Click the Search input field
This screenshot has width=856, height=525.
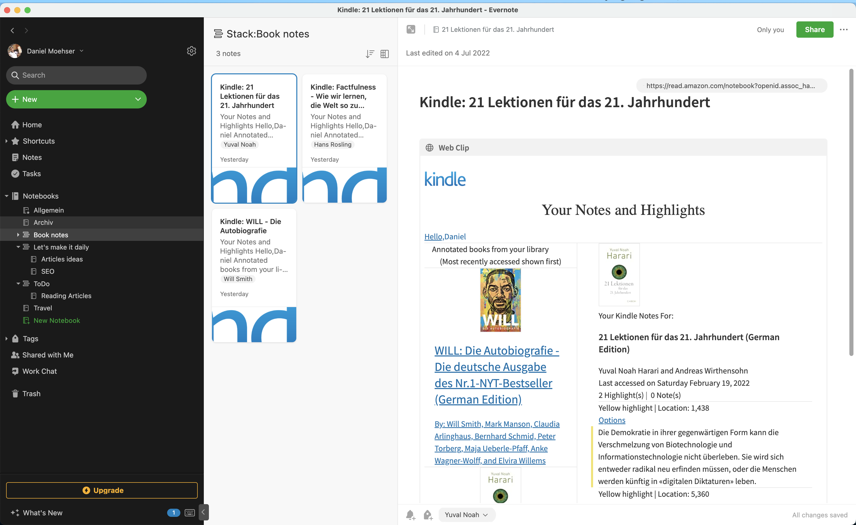tap(76, 75)
